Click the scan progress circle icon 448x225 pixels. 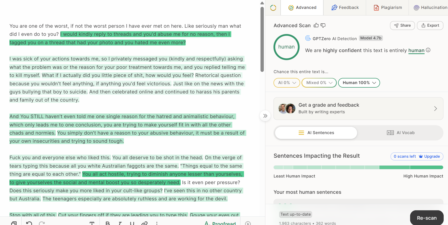point(273,8)
